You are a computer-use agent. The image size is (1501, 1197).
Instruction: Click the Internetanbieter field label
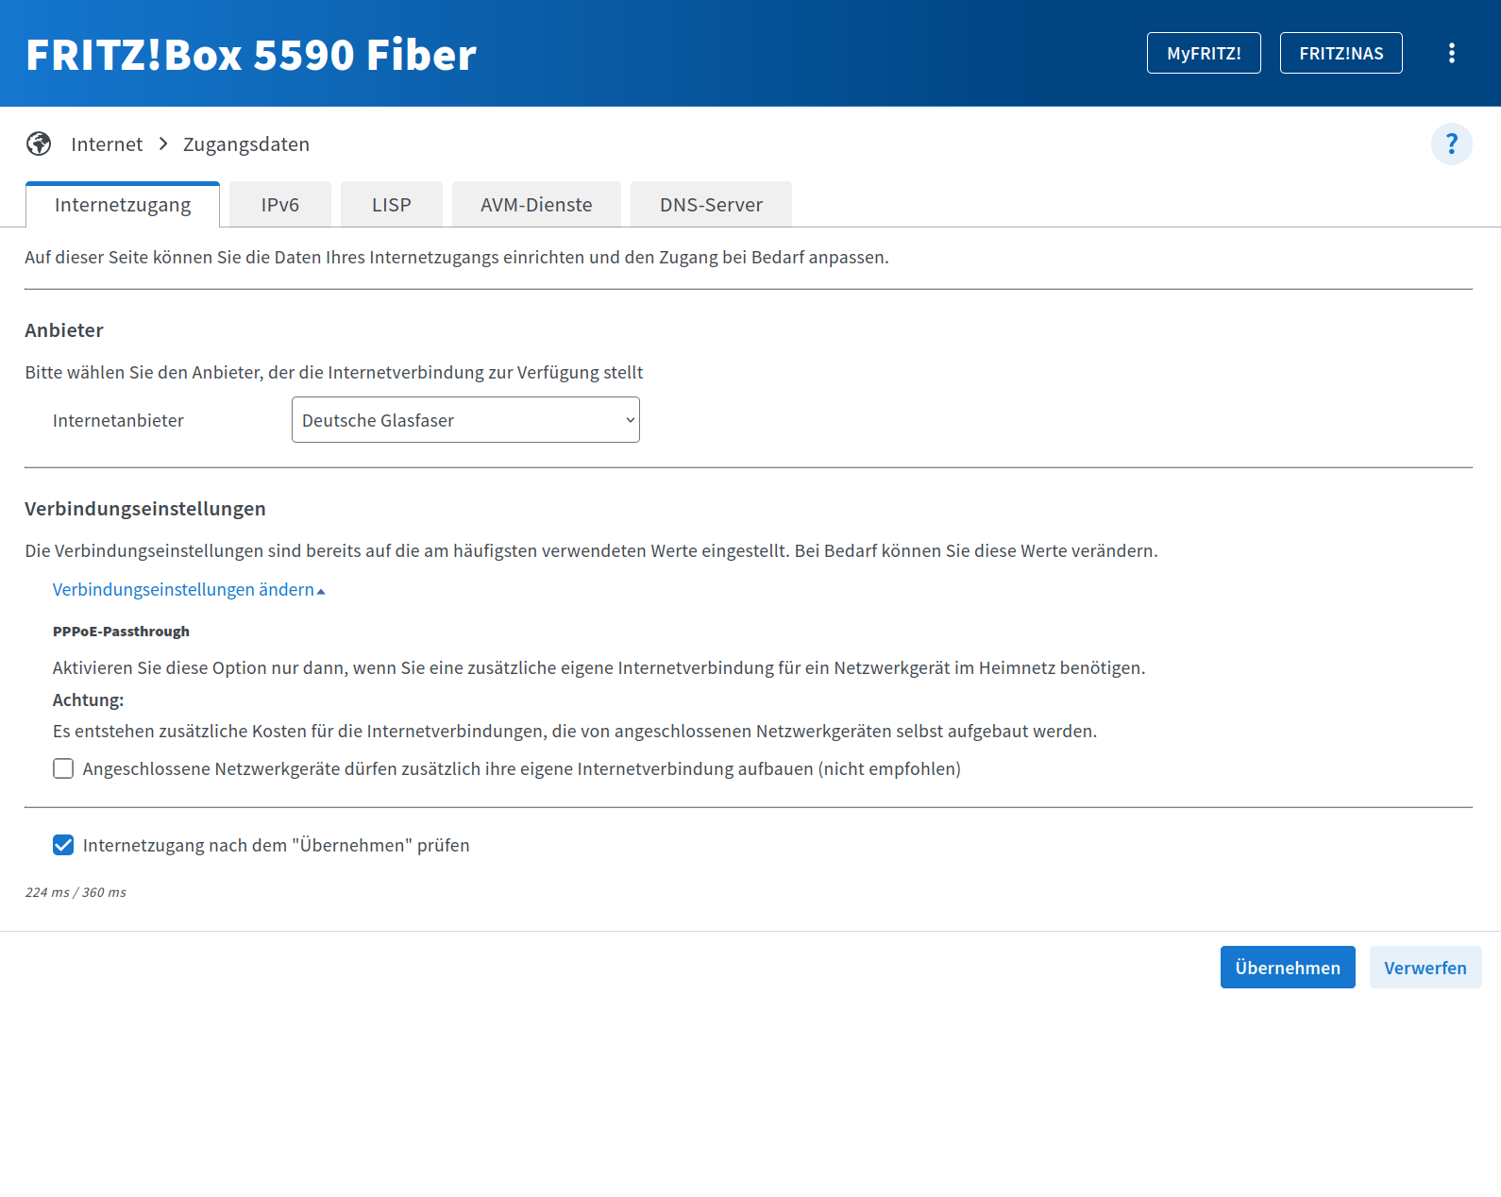click(x=118, y=420)
